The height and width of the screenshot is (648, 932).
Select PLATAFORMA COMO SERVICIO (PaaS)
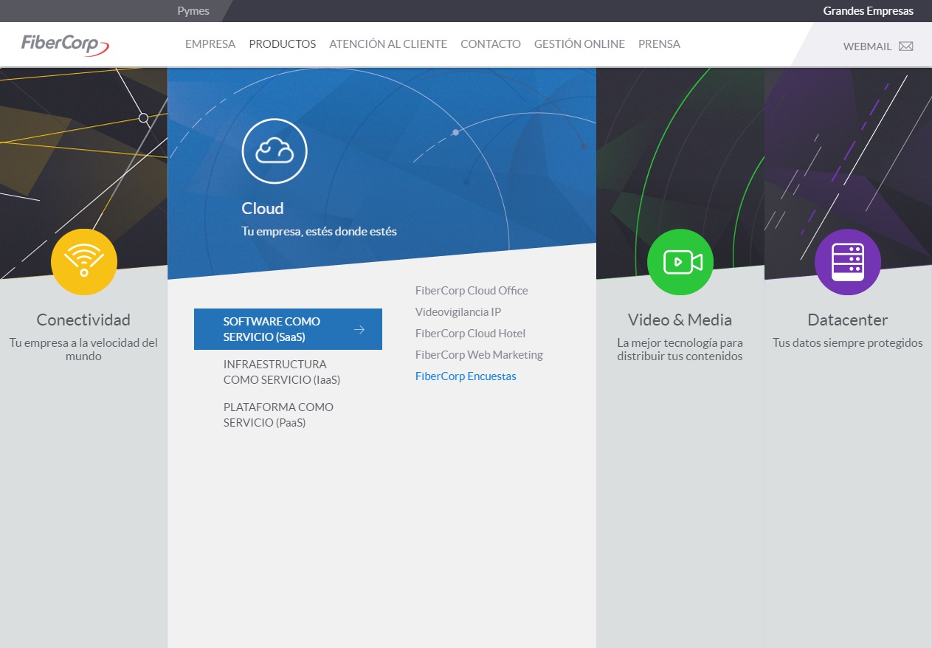[x=278, y=415]
